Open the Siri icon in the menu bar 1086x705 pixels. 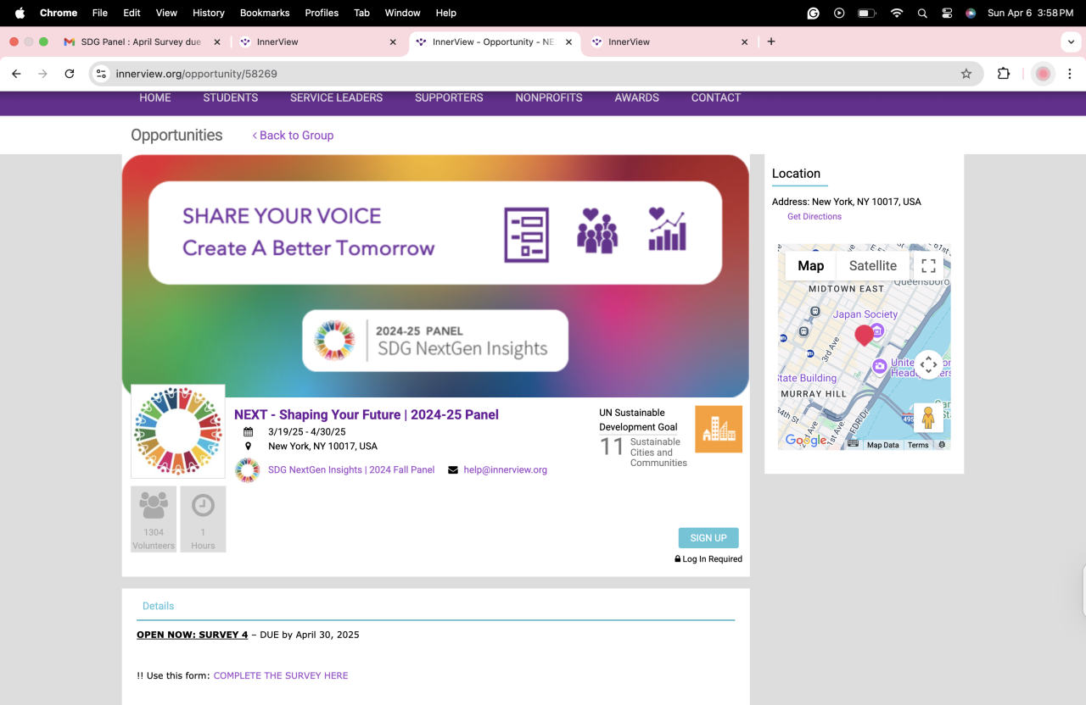tap(971, 13)
